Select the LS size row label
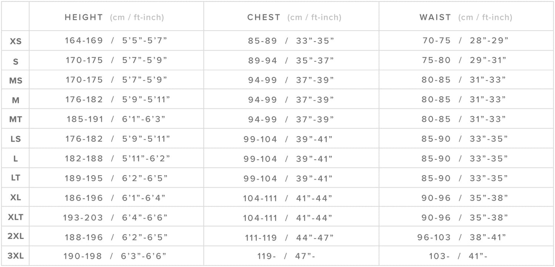This screenshot has height=267, width=555. pyautogui.click(x=16, y=139)
